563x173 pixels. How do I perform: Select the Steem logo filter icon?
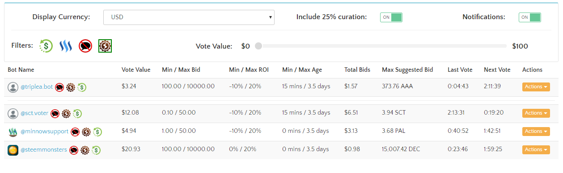pyautogui.click(x=66, y=45)
